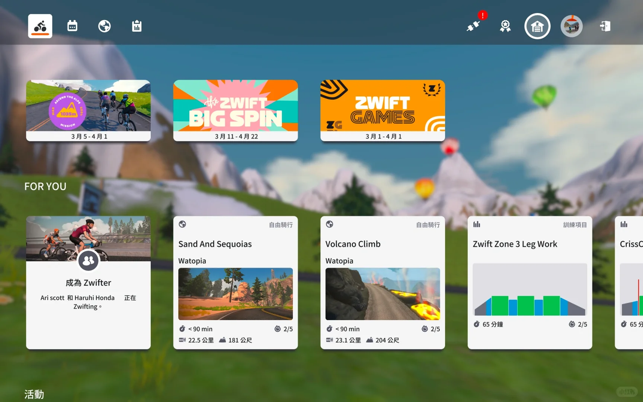Open the Zwift Games banner
The height and width of the screenshot is (402, 643).
point(383,111)
